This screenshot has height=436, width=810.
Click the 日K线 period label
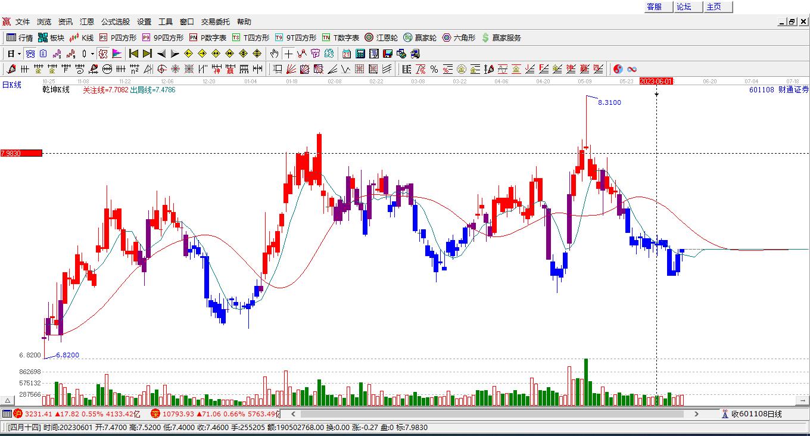(x=11, y=85)
